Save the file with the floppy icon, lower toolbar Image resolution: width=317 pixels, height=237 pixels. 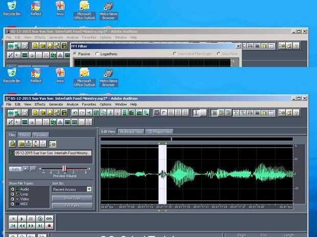pyautogui.click(x=50, y=113)
